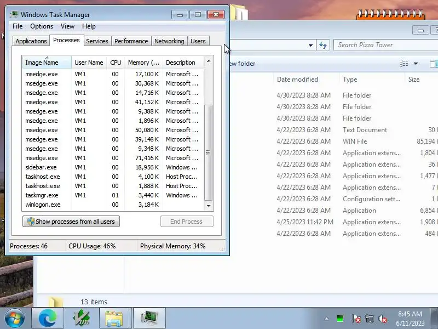Open the Help menu in Task Manager
The height and width of the screenshot is (329, 438).
coord(89,26)
